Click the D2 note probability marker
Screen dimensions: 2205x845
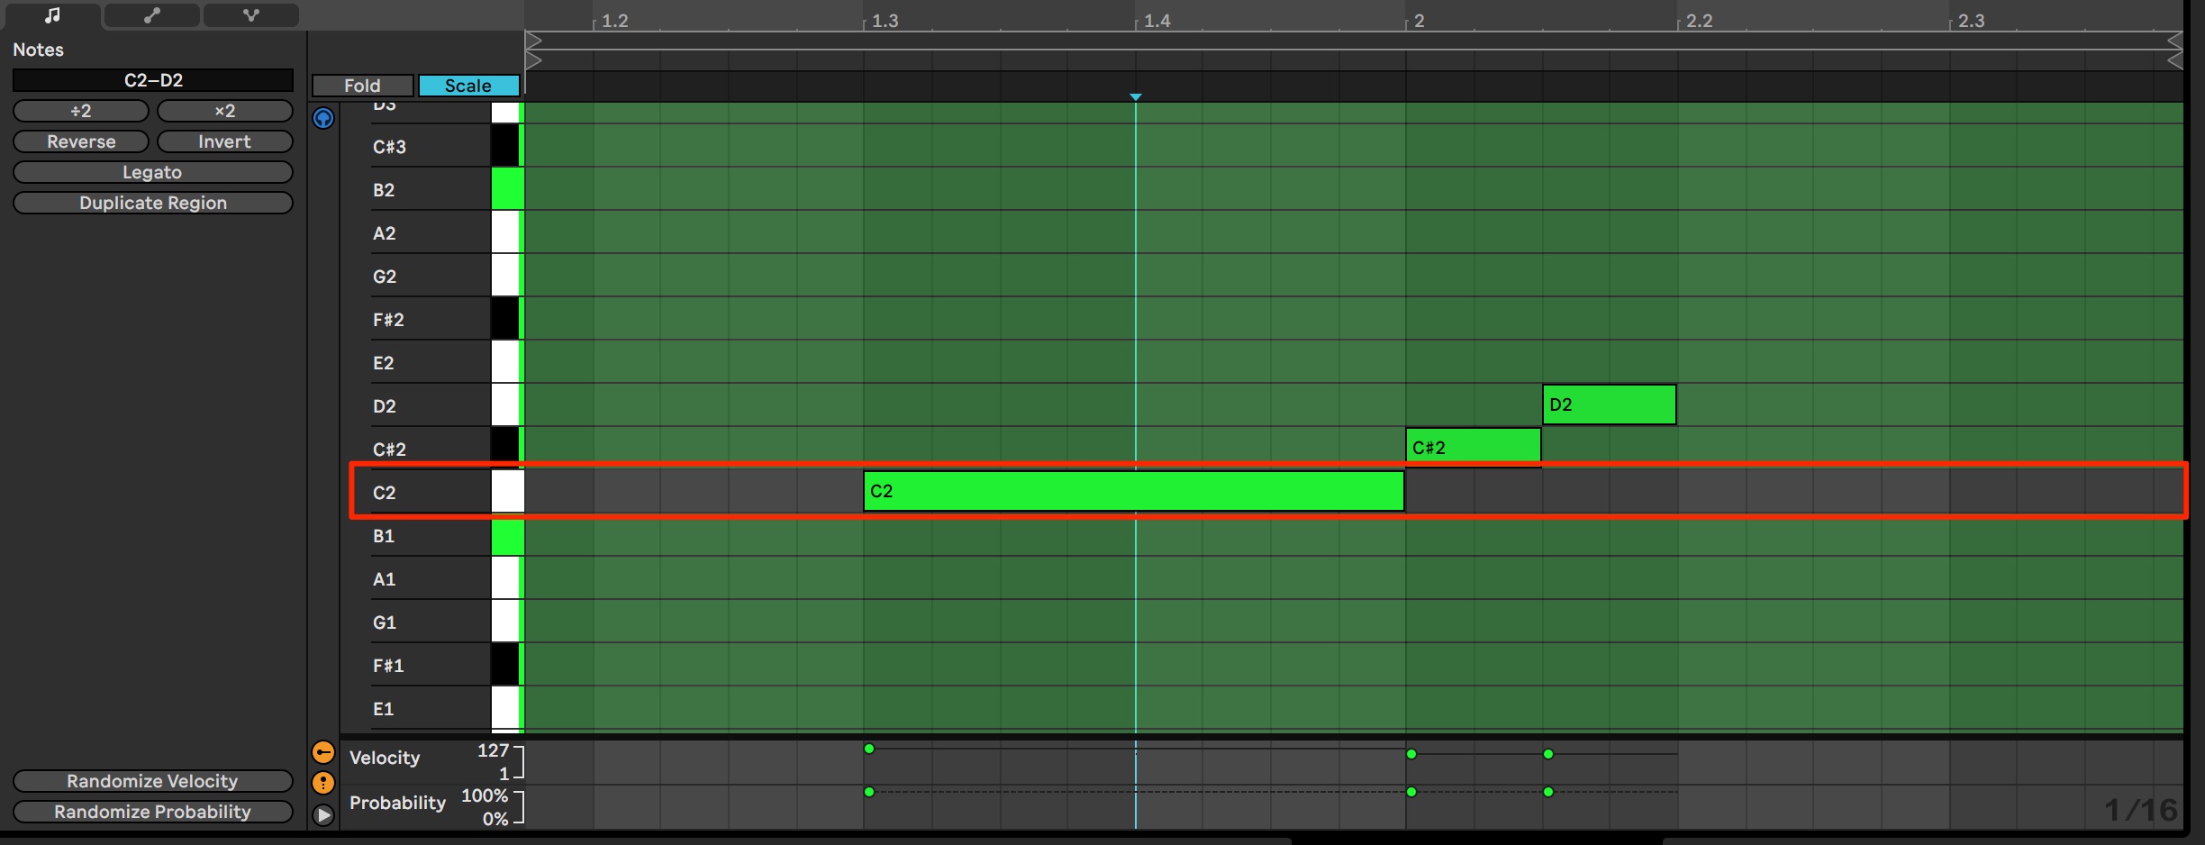tap(1548, 792)
